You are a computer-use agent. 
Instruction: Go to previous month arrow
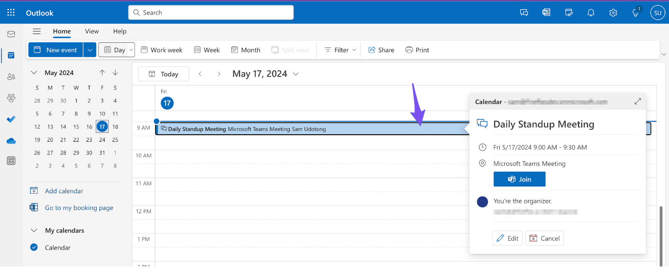pyautogui.click(x=102, y=73)
